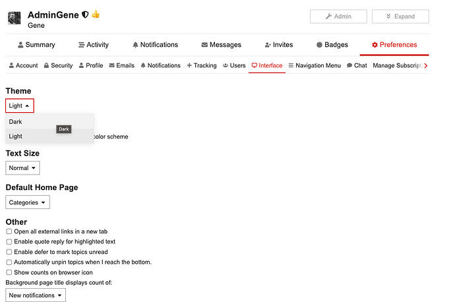This screenshot has height=302, width=455.
Task: Click the plus icon beside Tracking
Action: coord(189,65)
